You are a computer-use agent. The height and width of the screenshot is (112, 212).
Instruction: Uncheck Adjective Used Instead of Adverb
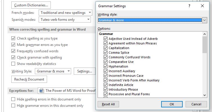(x=105, y=39)
